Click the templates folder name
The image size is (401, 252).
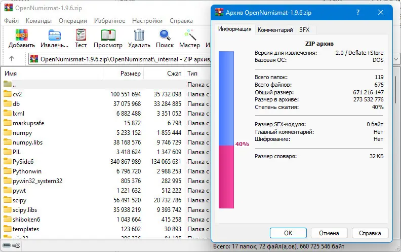point(26,229)
